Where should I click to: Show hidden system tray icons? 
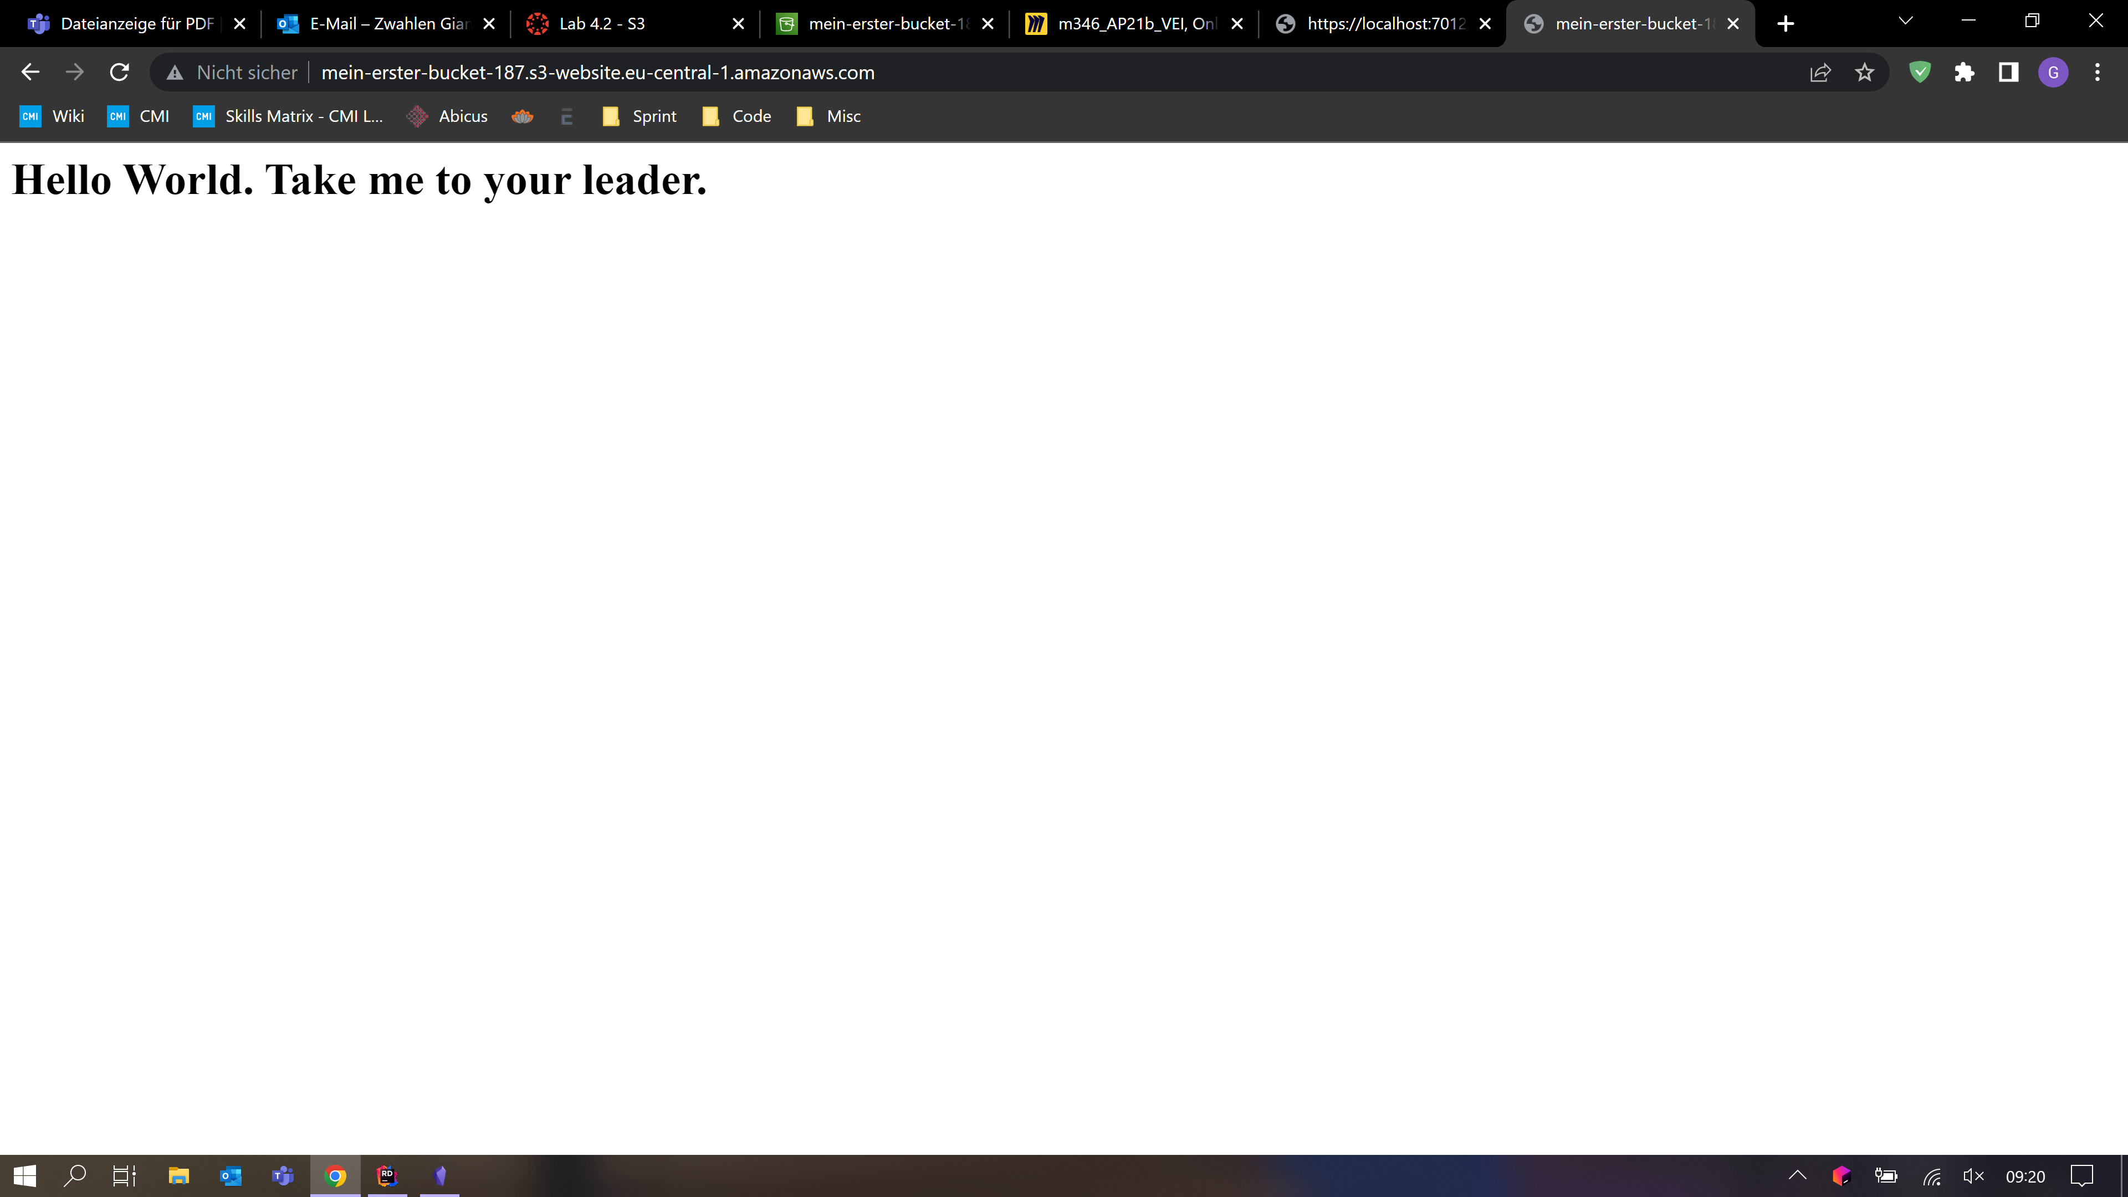(1798, 1175)
